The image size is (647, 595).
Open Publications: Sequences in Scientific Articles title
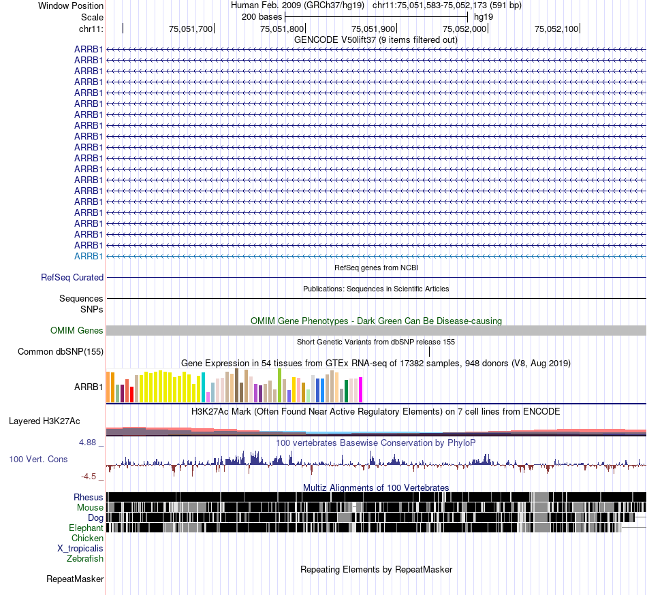[x=376, y=289]
